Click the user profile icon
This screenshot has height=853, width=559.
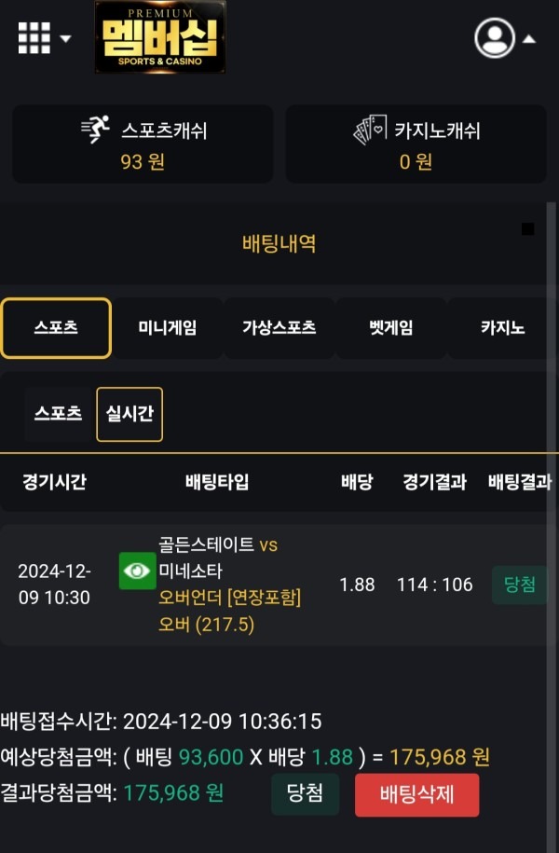tap(494, 37)
